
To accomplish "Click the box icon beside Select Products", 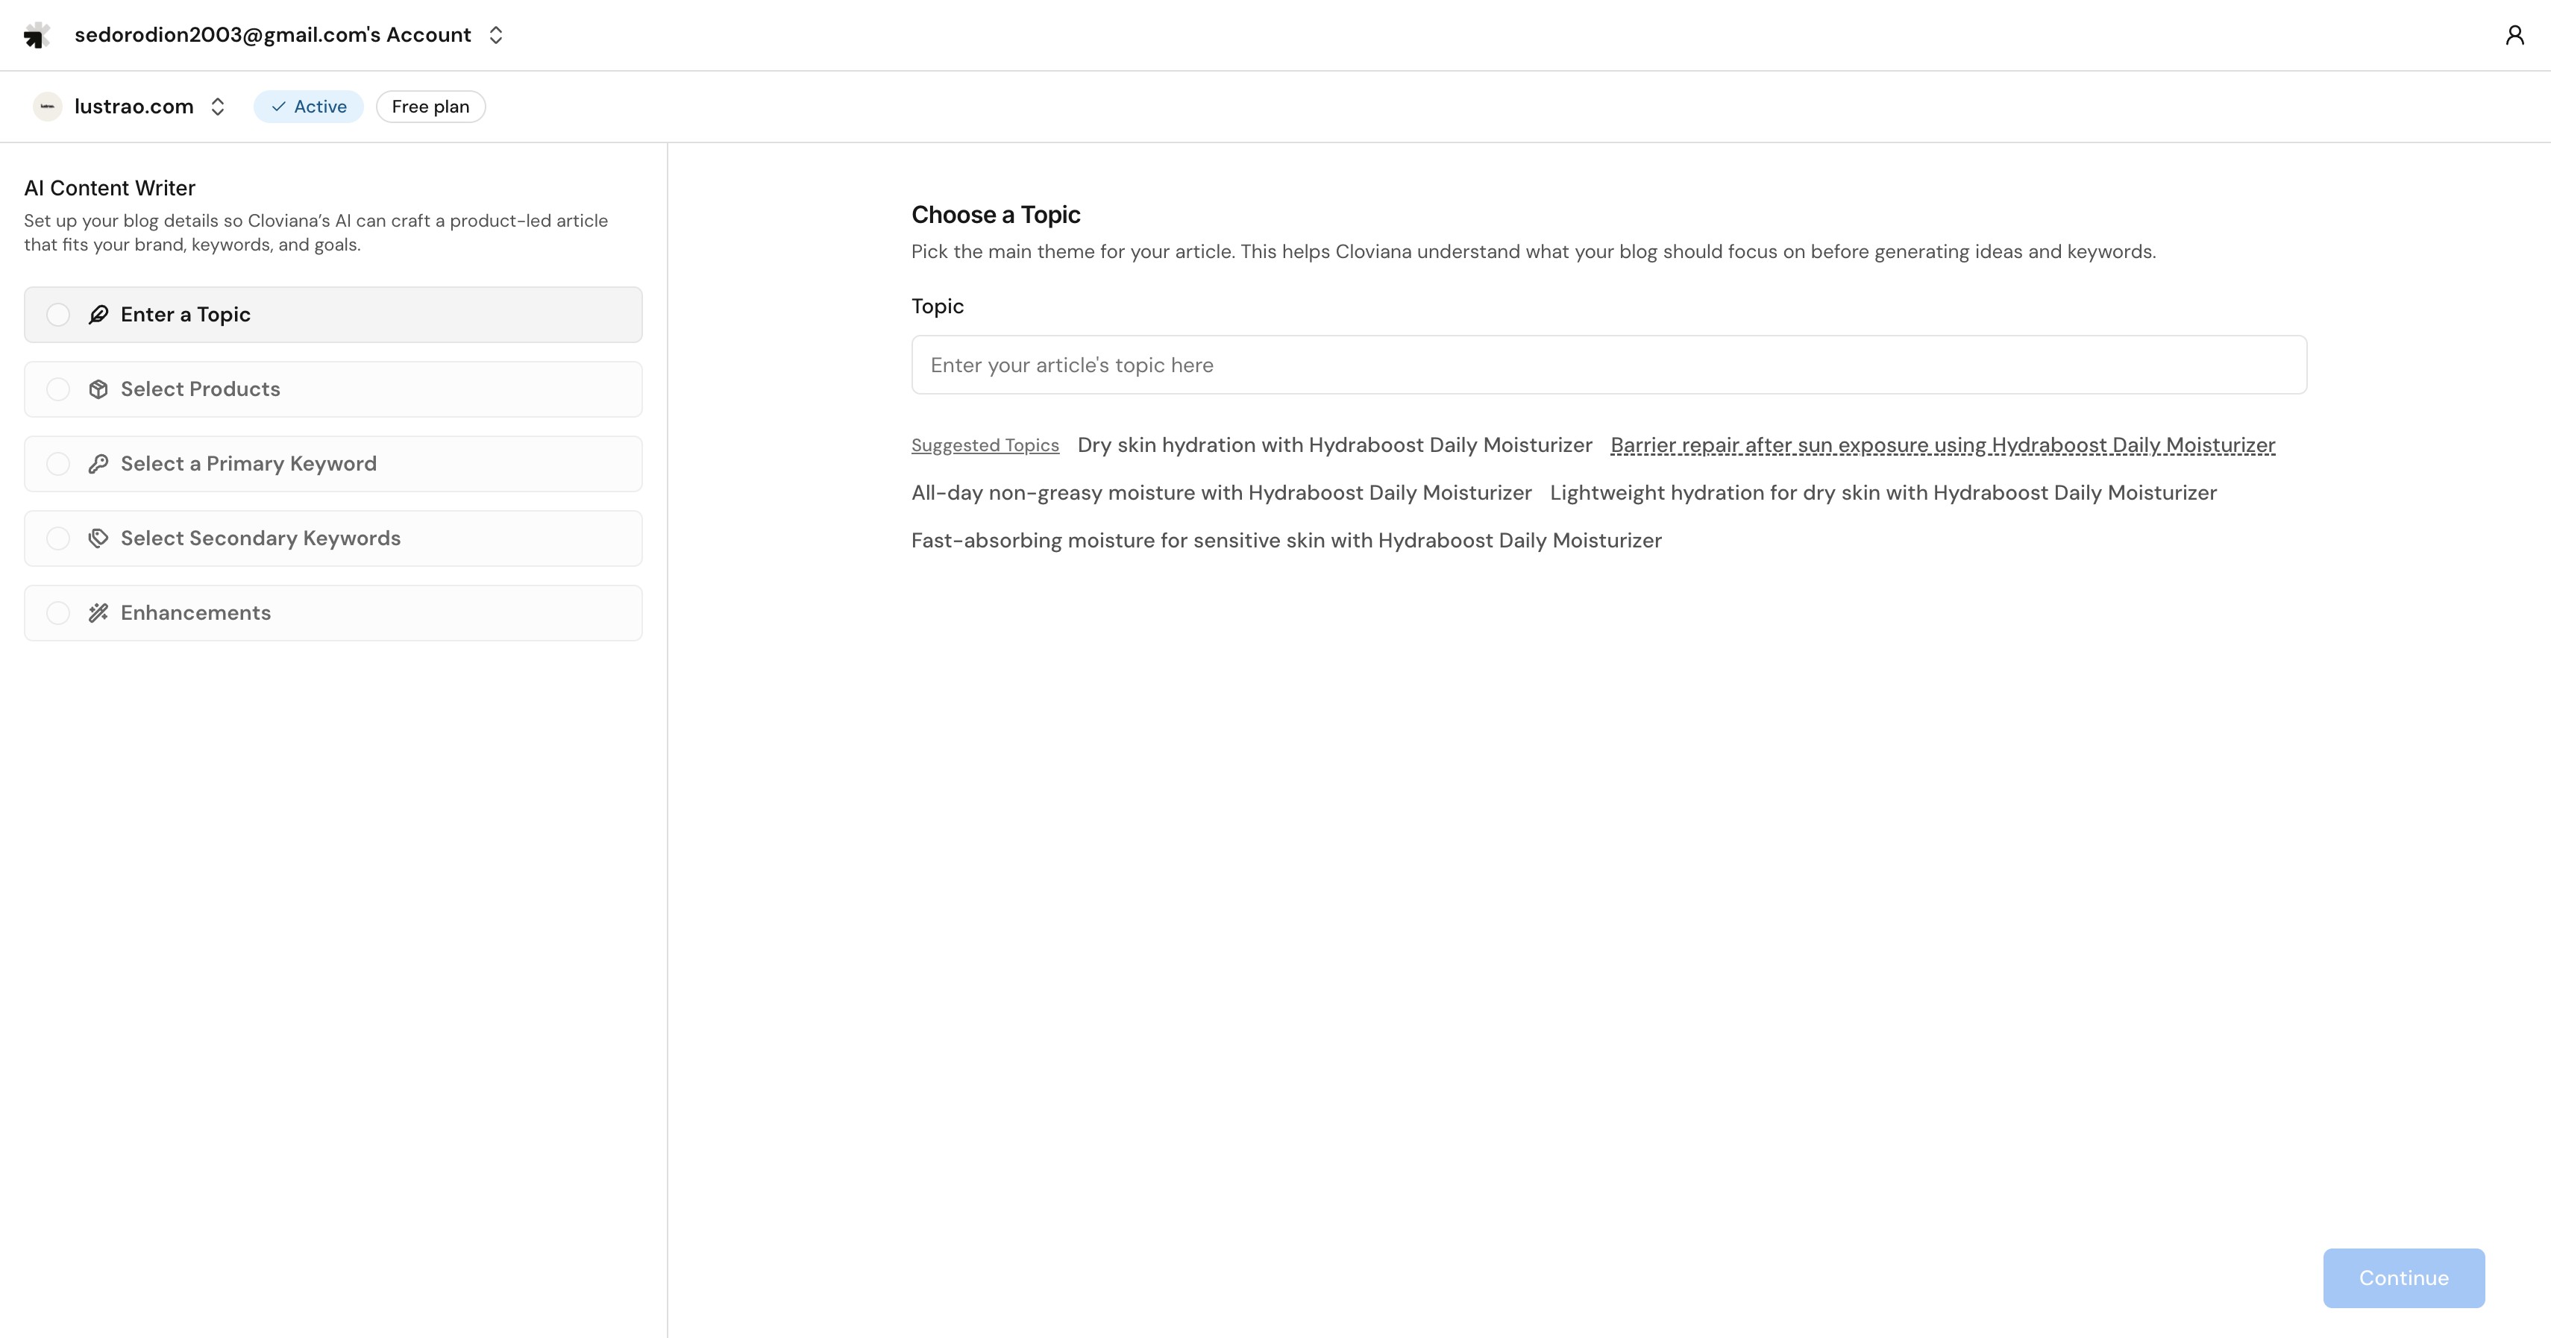I will 98,389.
